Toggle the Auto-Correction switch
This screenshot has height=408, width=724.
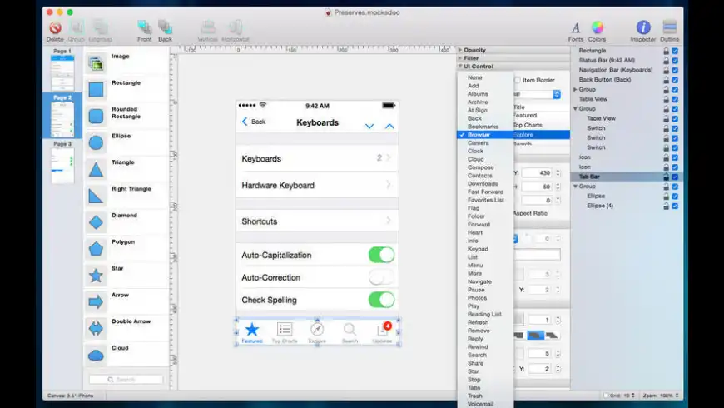tap(381, 277)
